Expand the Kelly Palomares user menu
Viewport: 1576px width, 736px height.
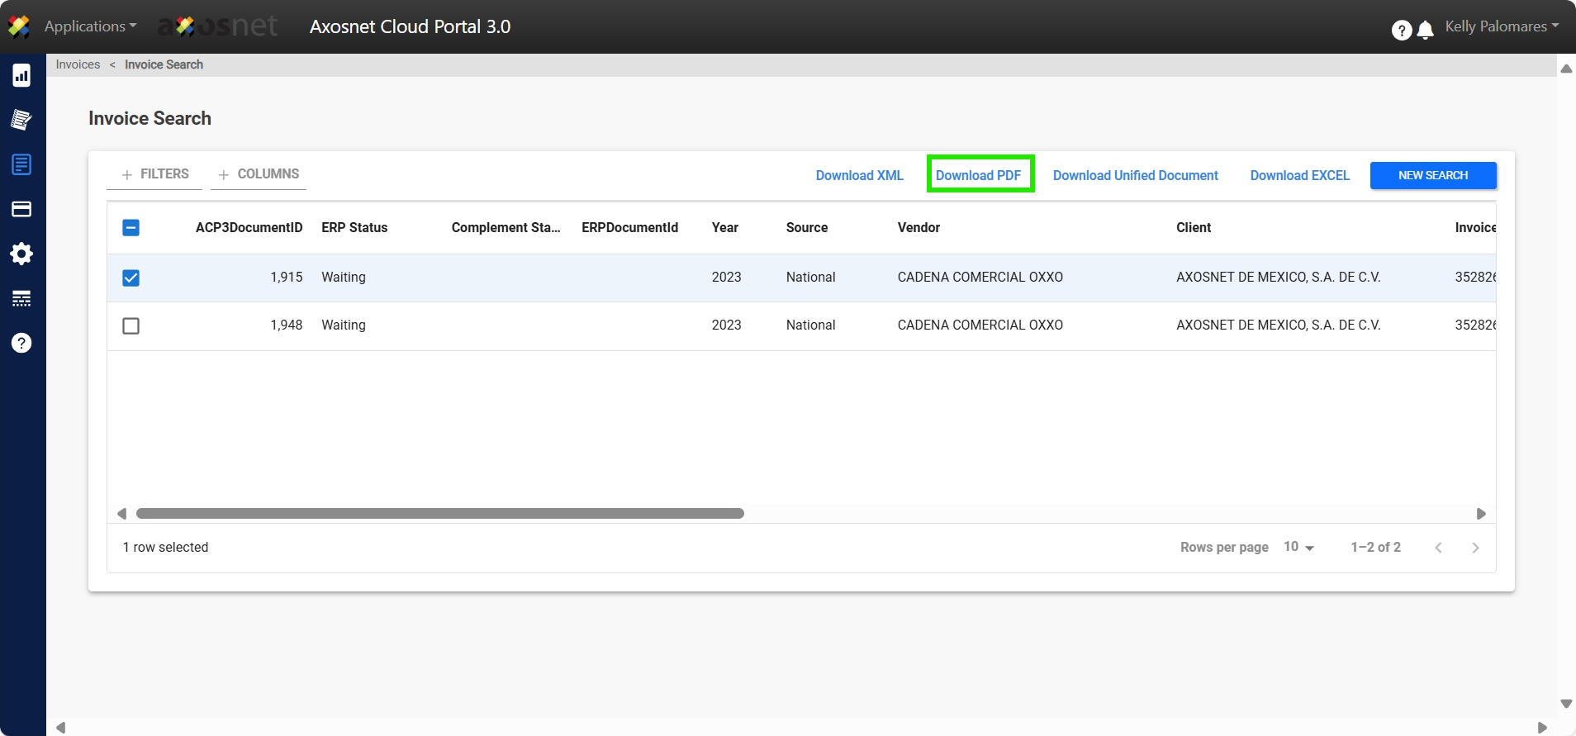pyautogui.click(x=1501, y=26)
